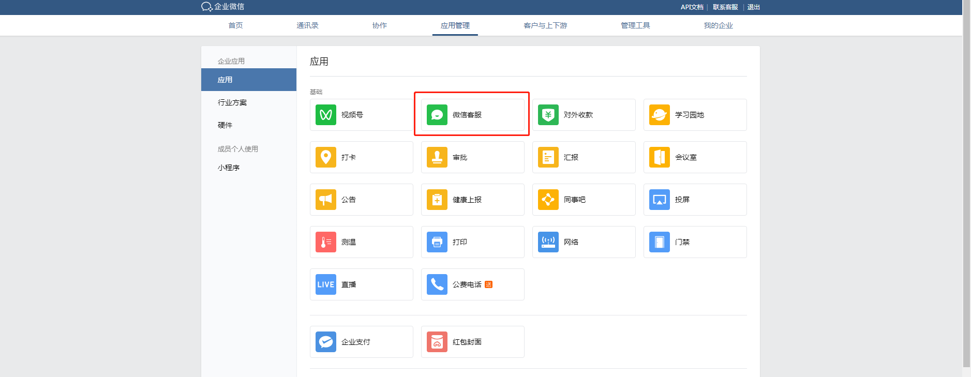The image size is (971, 377).
Task: Click the 联系客服 link
Action: click(725, 7)
